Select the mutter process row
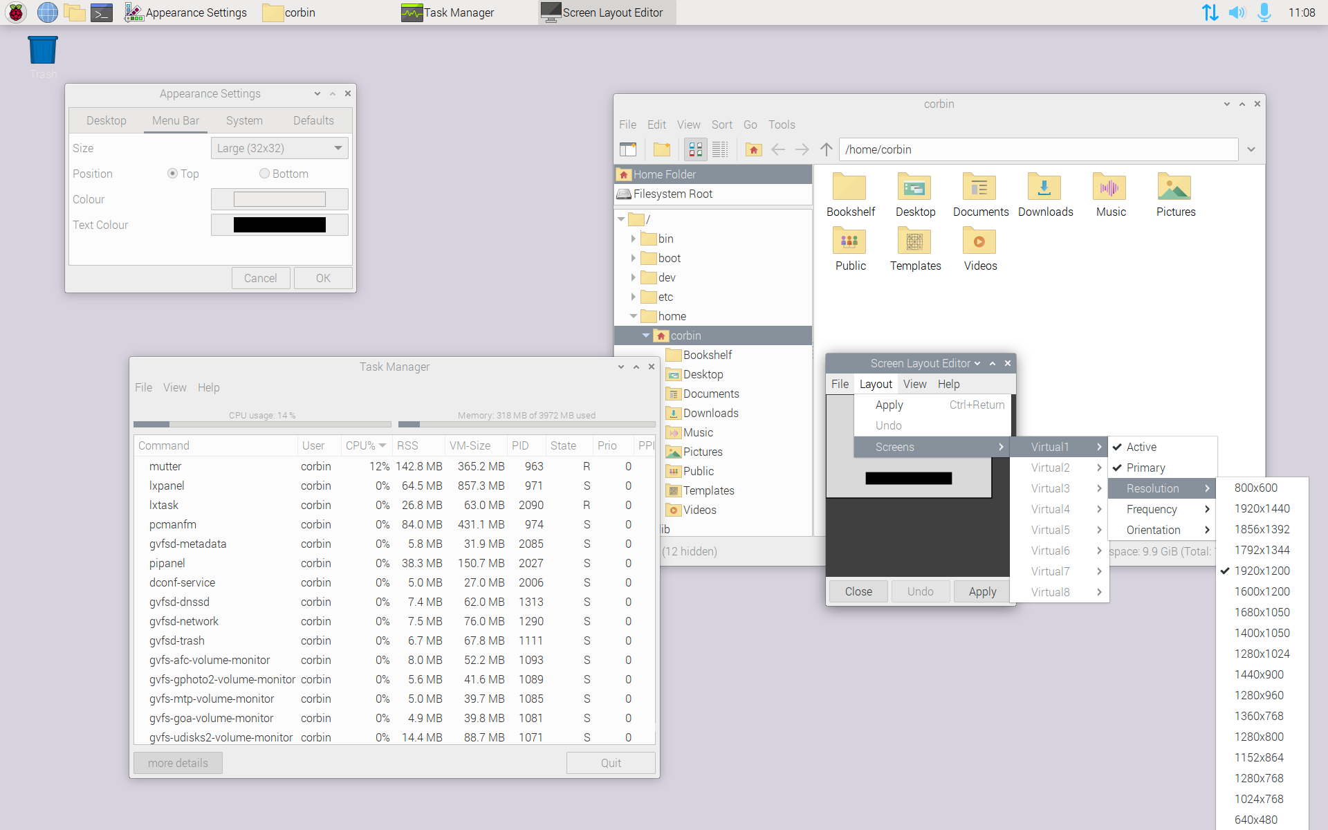 [394, 466]
